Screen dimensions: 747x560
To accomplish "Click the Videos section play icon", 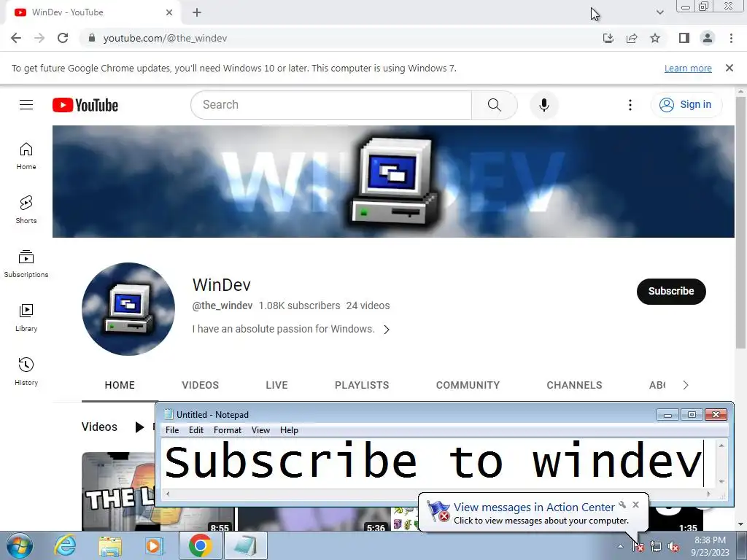I will (x=139, y=427).
